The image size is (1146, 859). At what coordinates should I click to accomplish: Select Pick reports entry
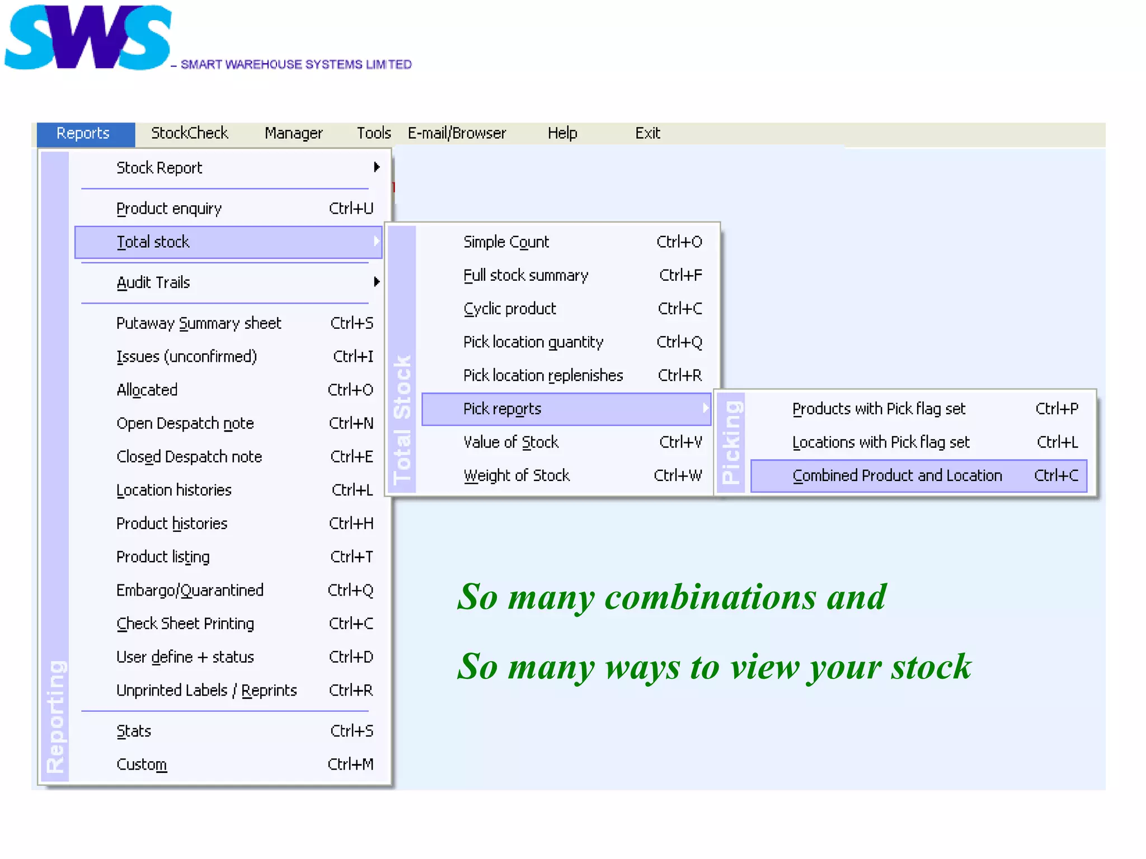(566, 409)
